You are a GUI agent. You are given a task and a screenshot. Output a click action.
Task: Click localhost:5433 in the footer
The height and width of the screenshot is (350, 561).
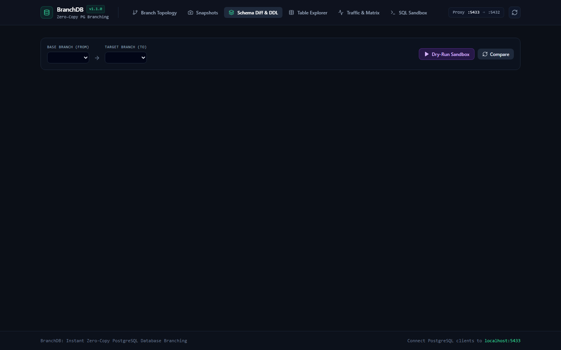tap(502, 341)
